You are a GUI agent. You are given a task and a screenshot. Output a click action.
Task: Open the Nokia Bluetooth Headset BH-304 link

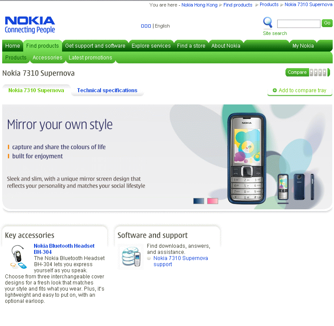pyautogui.click(x=64, y=249)
